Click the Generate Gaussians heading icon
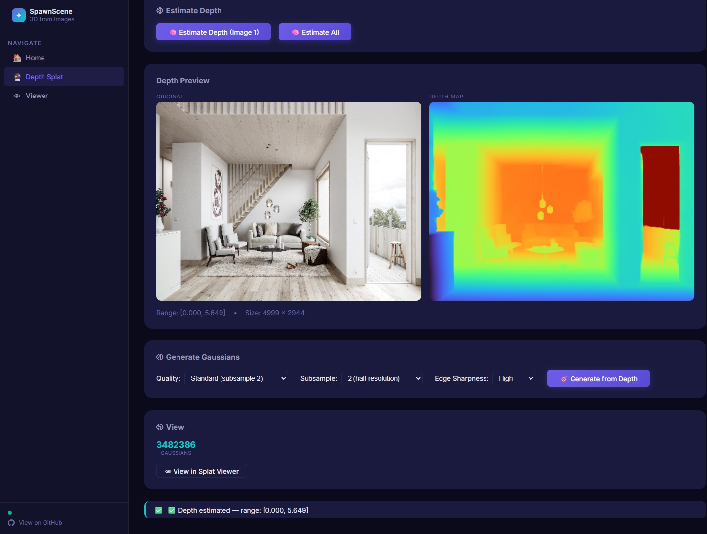Screen dimensions: 707x534 click(160, 357)
